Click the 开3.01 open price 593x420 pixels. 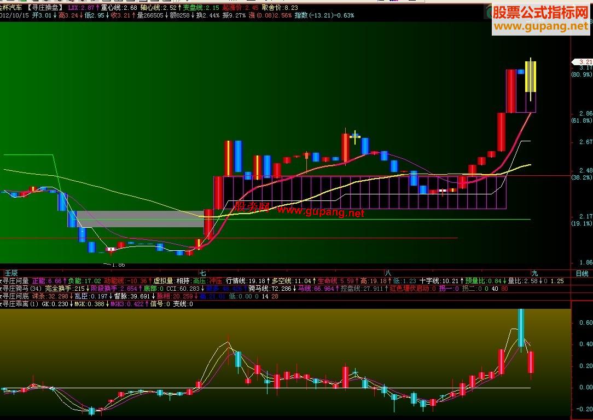pyautogui.click(x=42, y=15)
